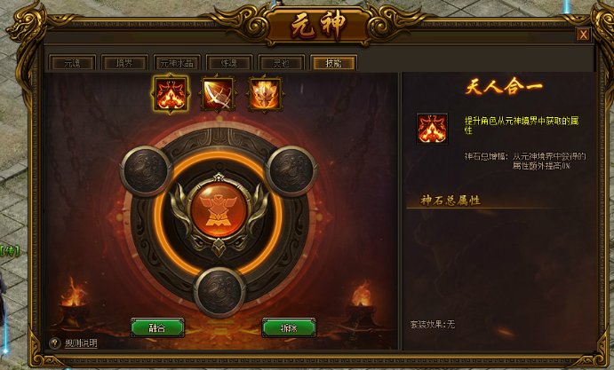Switch to the 元神水晶 tab
Viewport: 614px width, 370px height.
pyautogui.click(x=177, y=63)
